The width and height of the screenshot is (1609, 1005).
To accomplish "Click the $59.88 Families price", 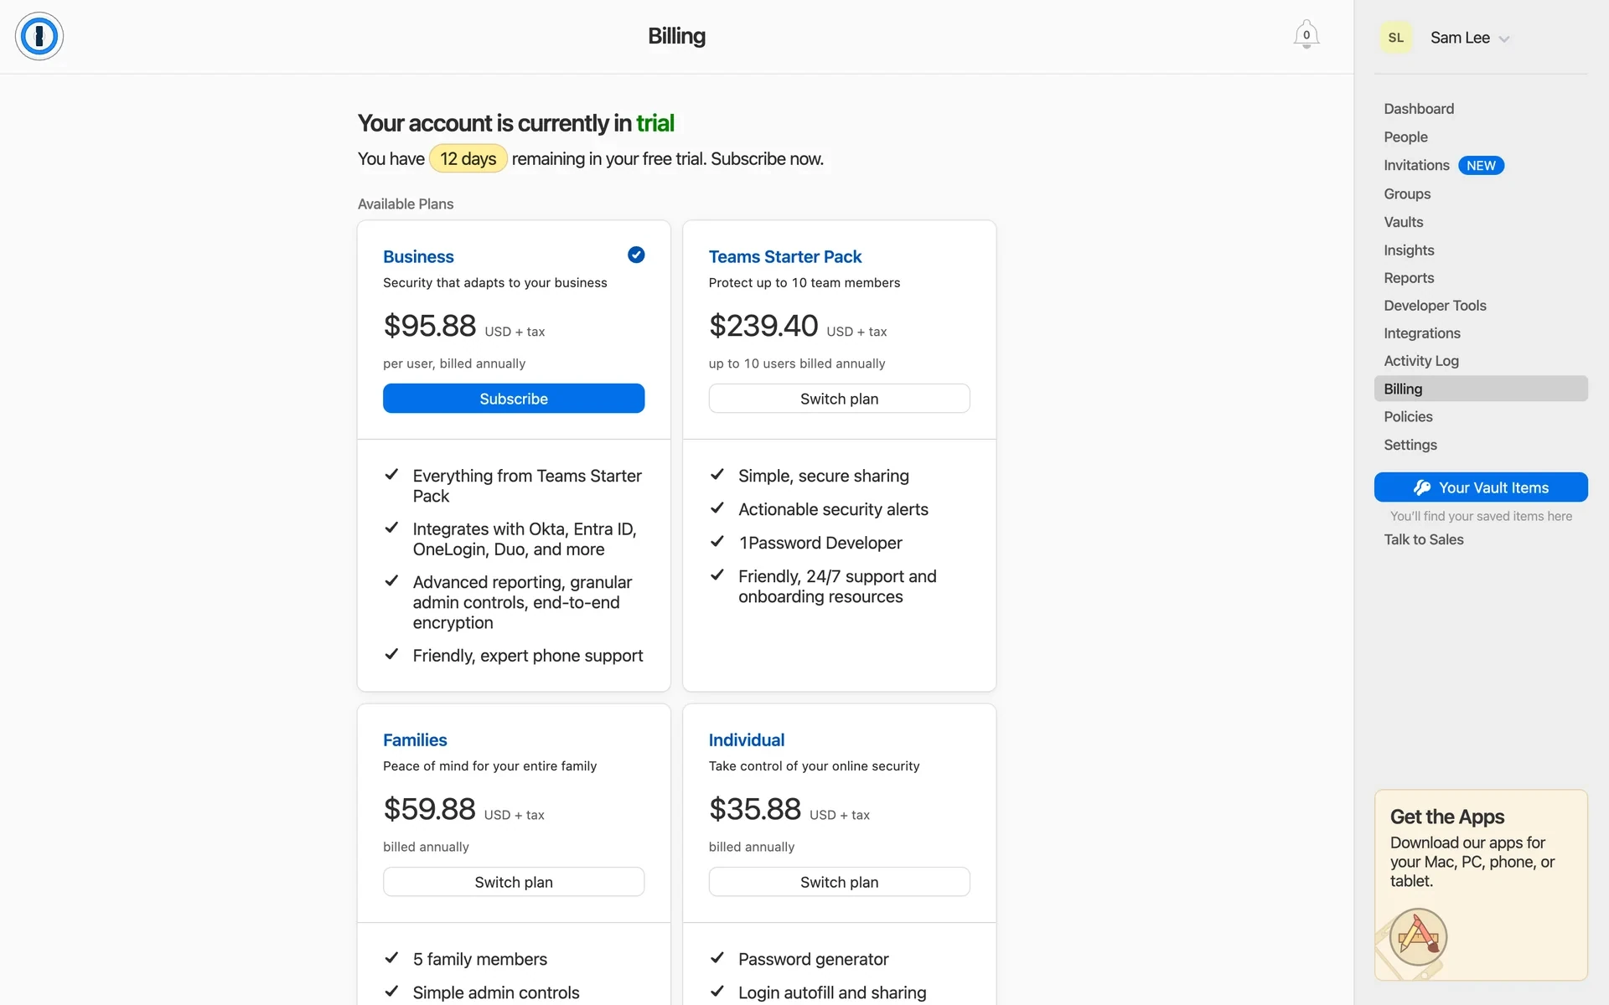I will 429,809.
